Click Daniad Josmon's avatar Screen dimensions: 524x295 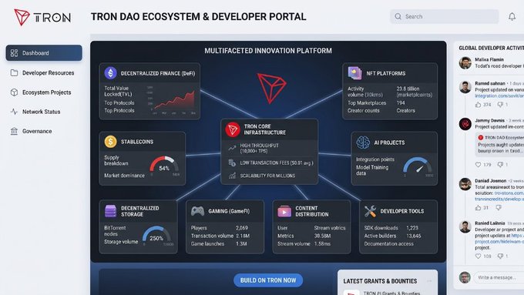pyautogui.click(x=465, y=184)
